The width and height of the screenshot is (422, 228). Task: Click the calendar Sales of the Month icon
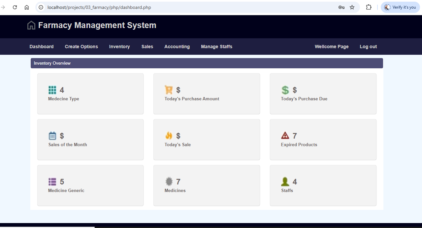coord(52,136)
